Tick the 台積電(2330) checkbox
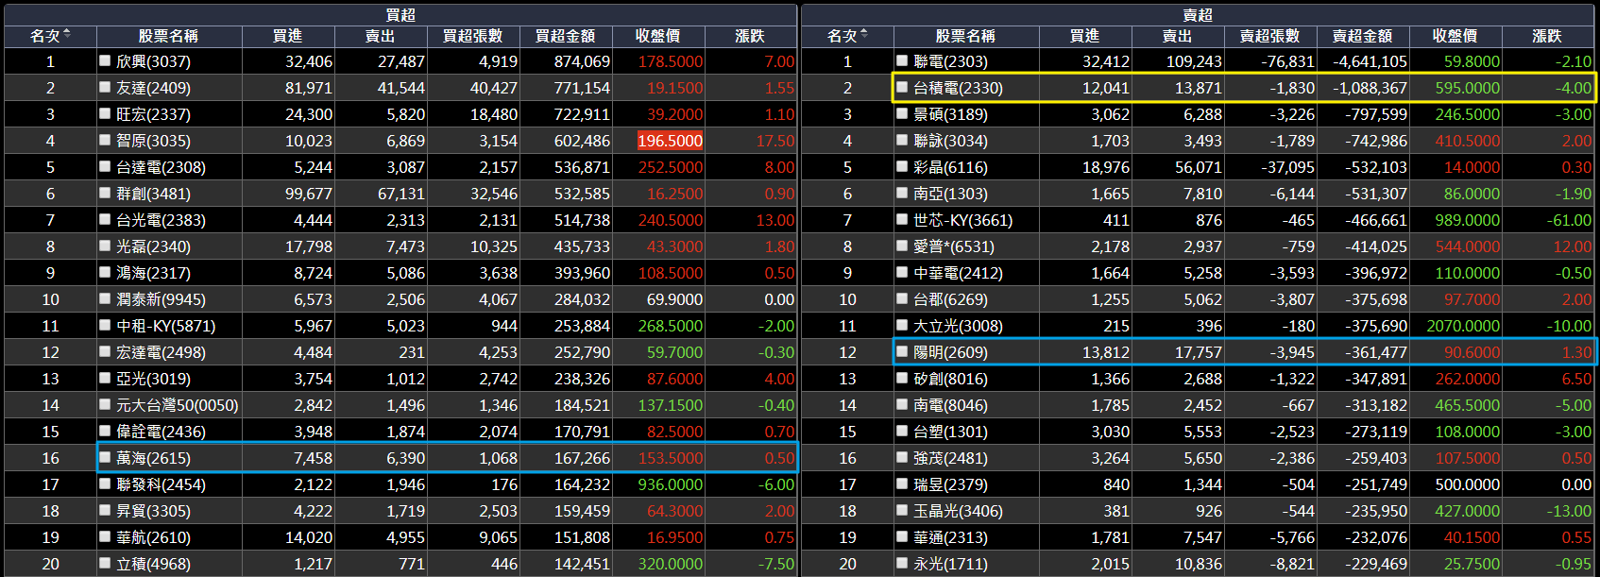1600x577 pixels. click(x=902, y=87)
